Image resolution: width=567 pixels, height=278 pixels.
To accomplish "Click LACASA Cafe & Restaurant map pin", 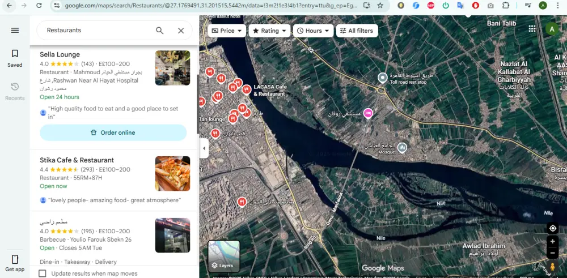I will coord(247,89).
